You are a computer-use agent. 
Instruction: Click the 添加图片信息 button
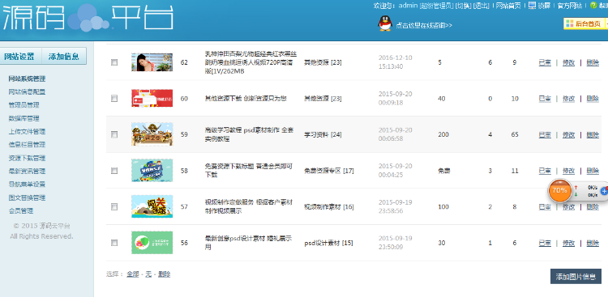coord(576,277)
